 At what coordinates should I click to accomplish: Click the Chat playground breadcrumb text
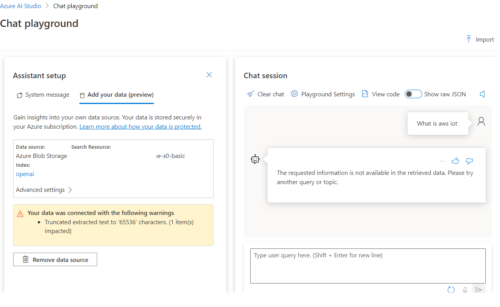tap(76, 6)
